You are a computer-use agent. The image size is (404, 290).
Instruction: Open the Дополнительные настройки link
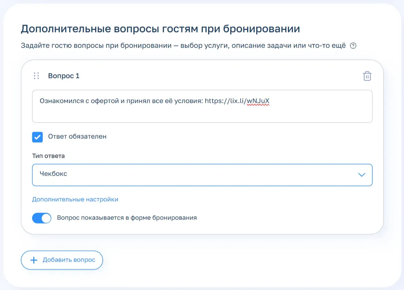pos(75,199)
